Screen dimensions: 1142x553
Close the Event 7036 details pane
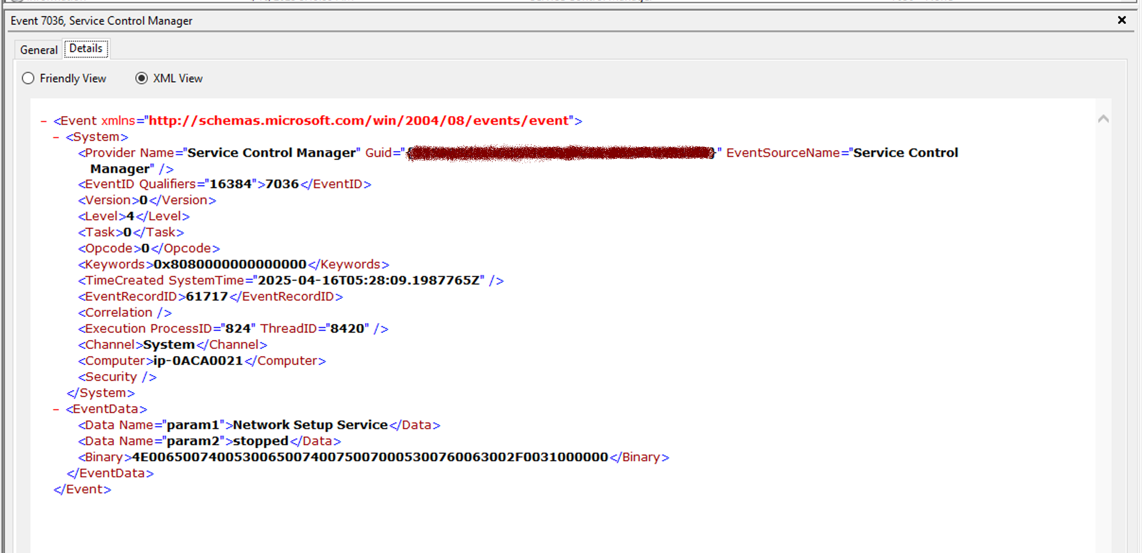[1121, 20]
